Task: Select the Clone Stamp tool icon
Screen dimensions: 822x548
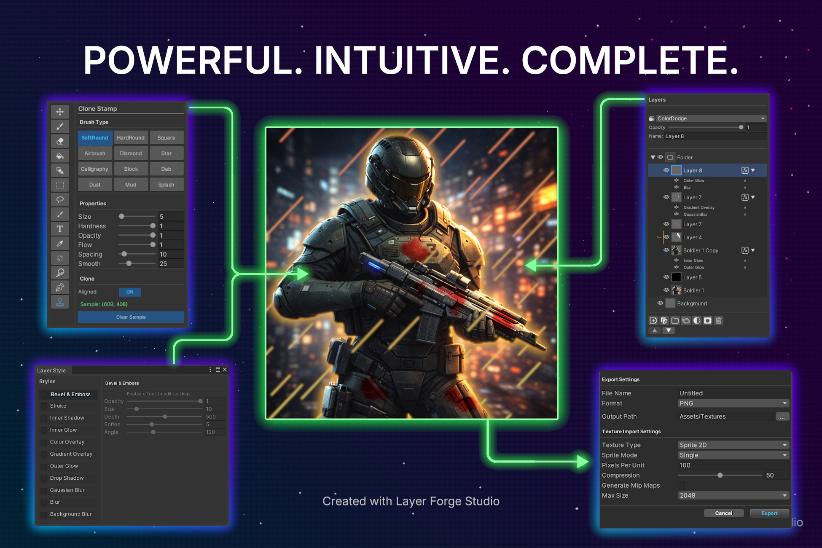Action: 60,302
